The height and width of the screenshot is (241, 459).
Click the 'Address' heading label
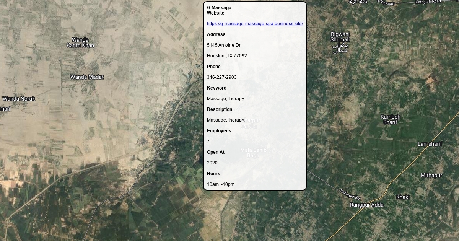click(x=216, y=34)
